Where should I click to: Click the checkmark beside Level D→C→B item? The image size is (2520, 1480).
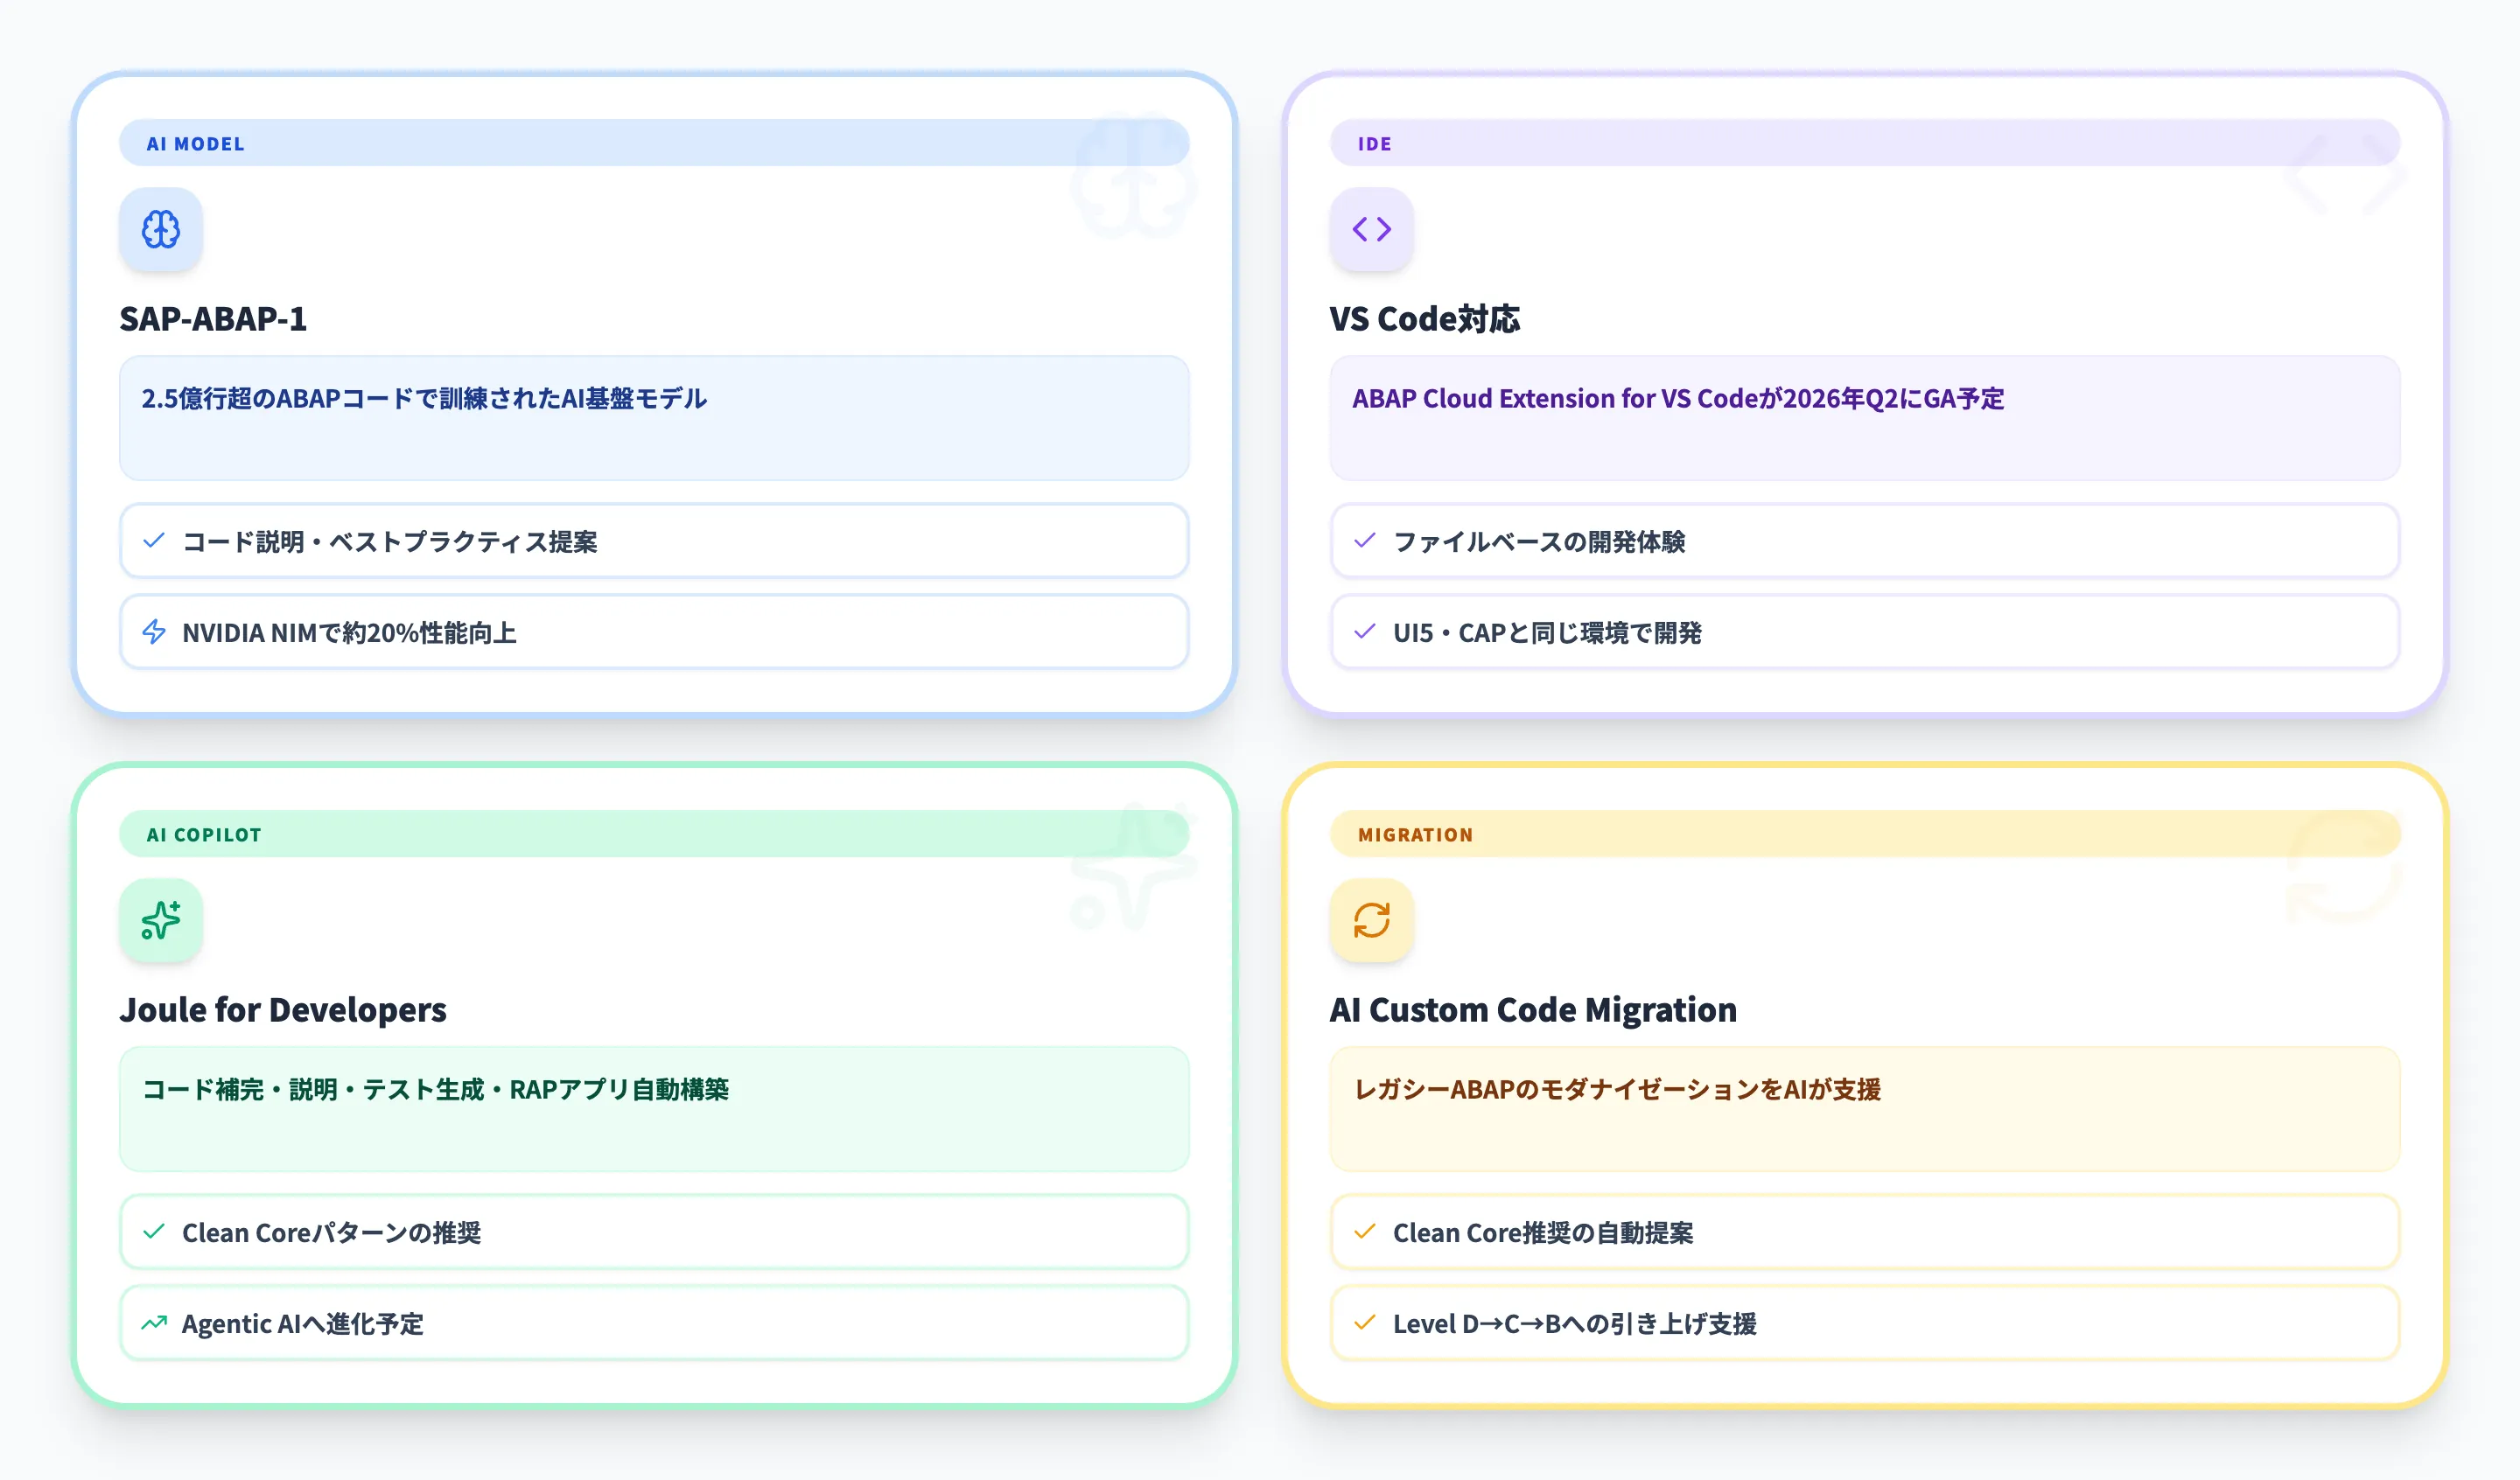coord(1365,1323)
